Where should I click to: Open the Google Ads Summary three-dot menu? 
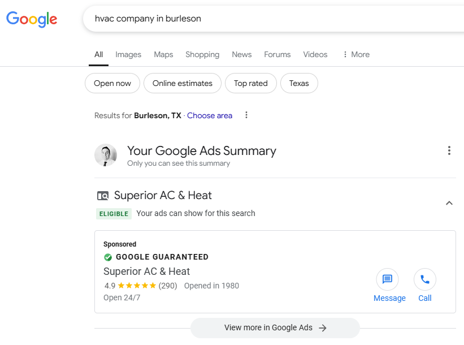coord(449,150)
